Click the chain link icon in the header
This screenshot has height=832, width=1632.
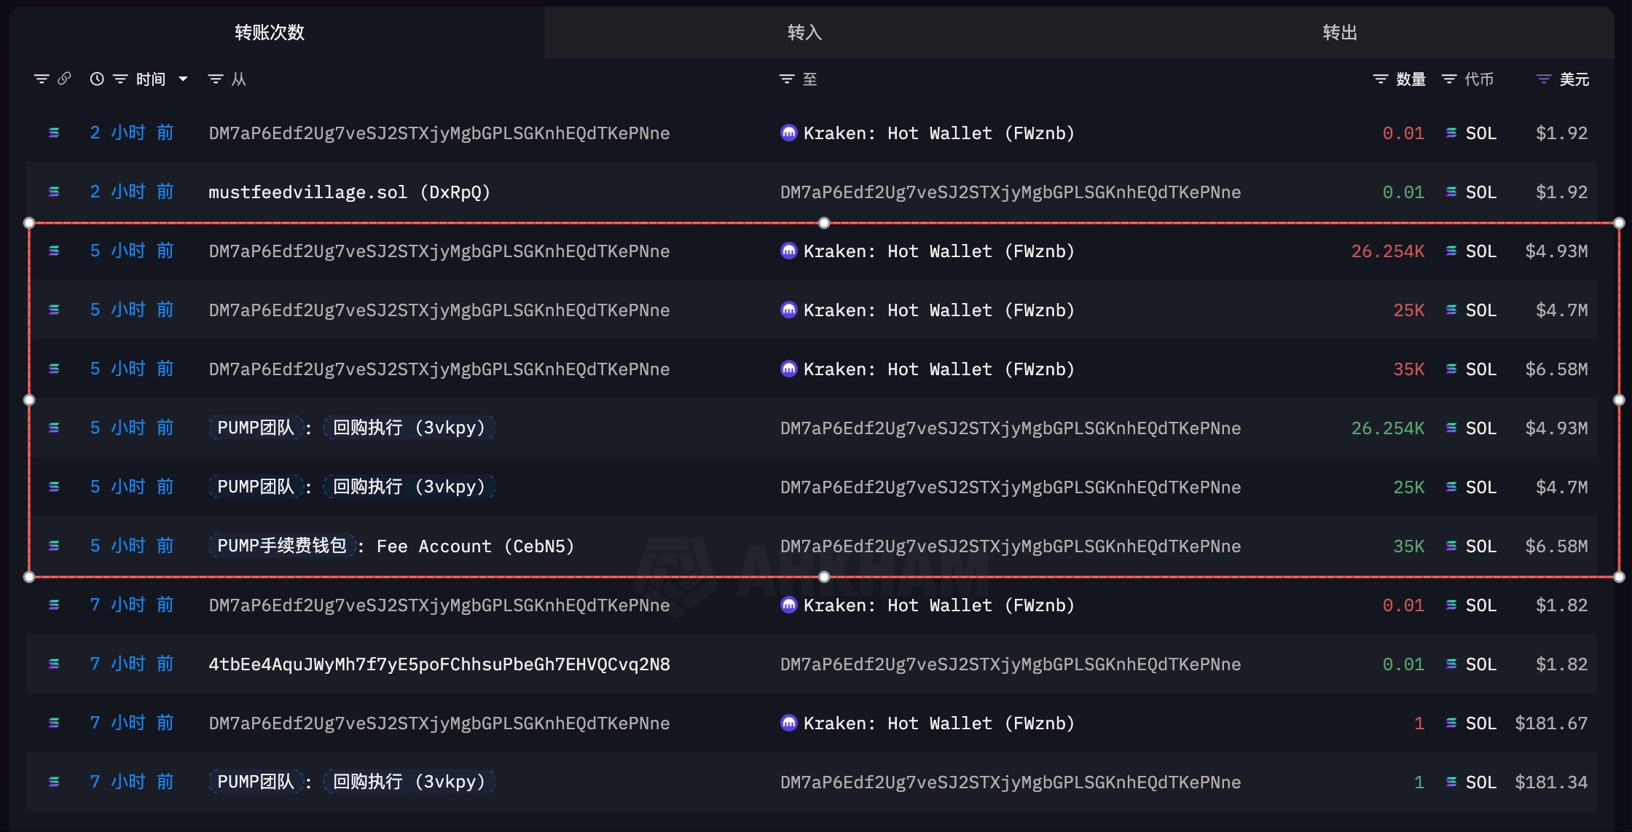click(x=64, y=78)
